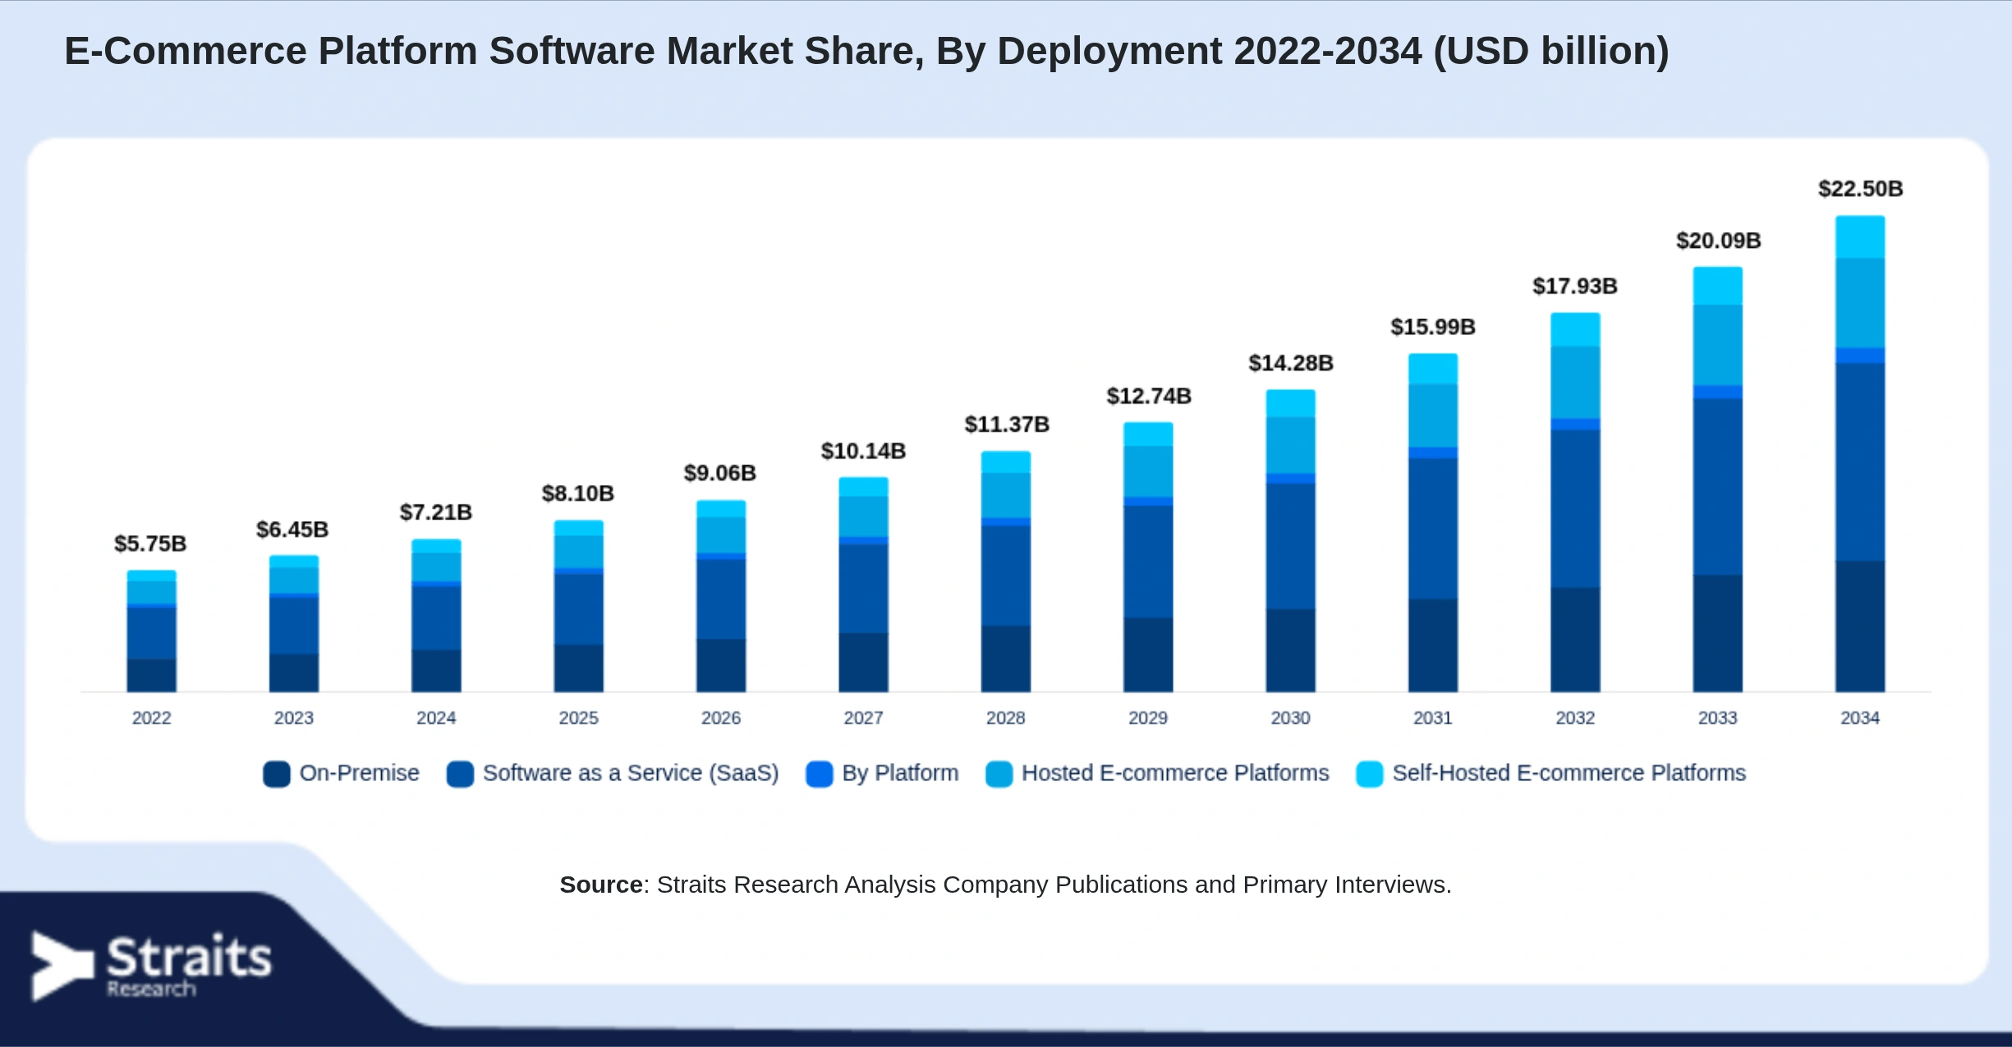Click the 2033 axis year label
The image size is (2012, 1047).
[x=1718, y=718]
